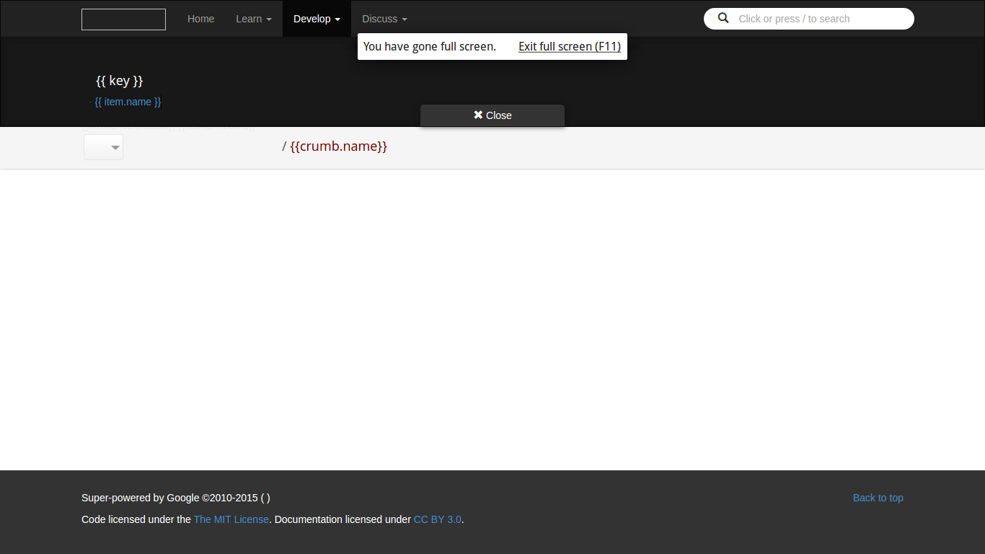Click the empty logo box in navbar
The image size is (985, 554).
(123, 19)
